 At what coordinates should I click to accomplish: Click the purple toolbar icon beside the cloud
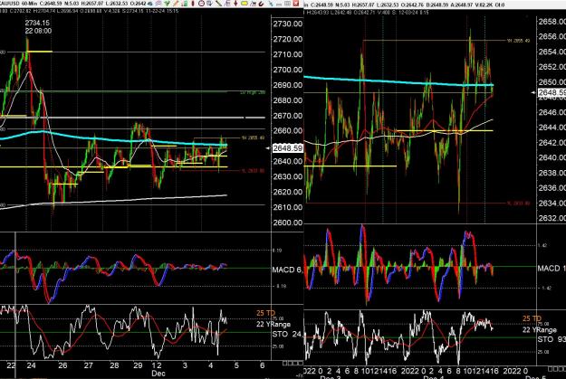click(x=158, y=4)
